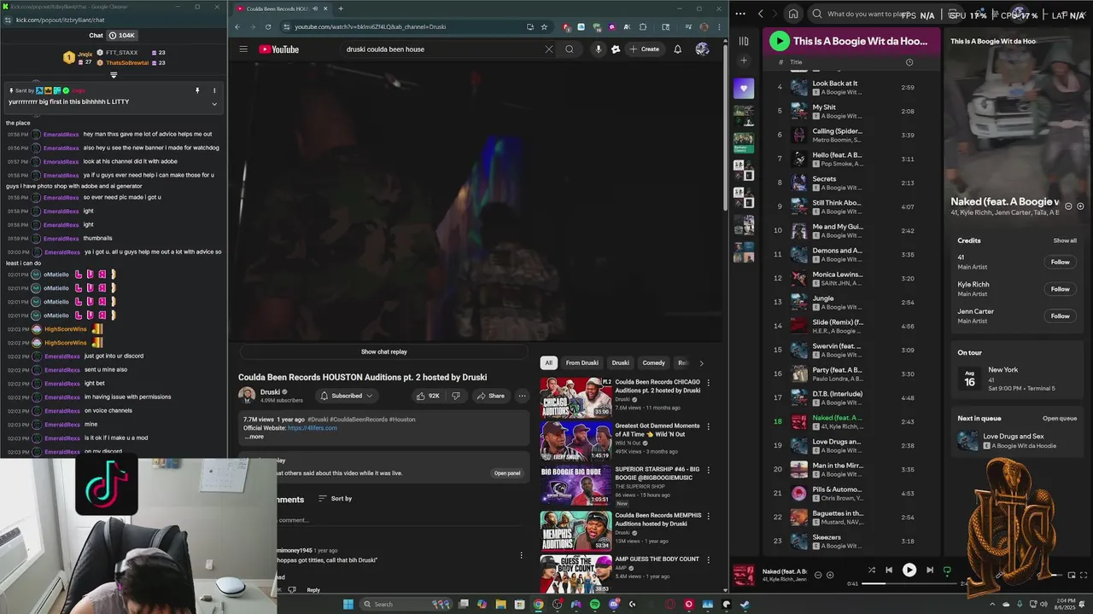Open Spotify Your Library icon
The image size is (1093, 614).
(744, 41)
